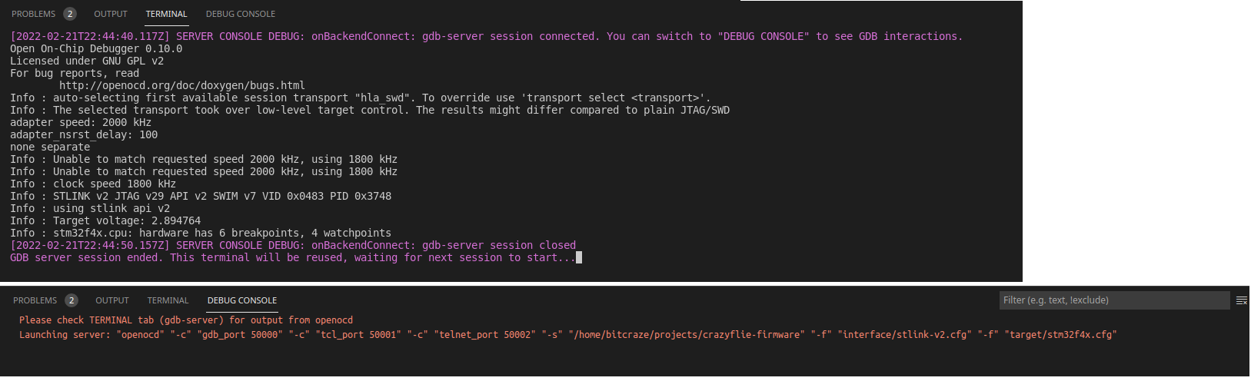Switch to OUTPUT tab in the lower panel

click(112, 300)
